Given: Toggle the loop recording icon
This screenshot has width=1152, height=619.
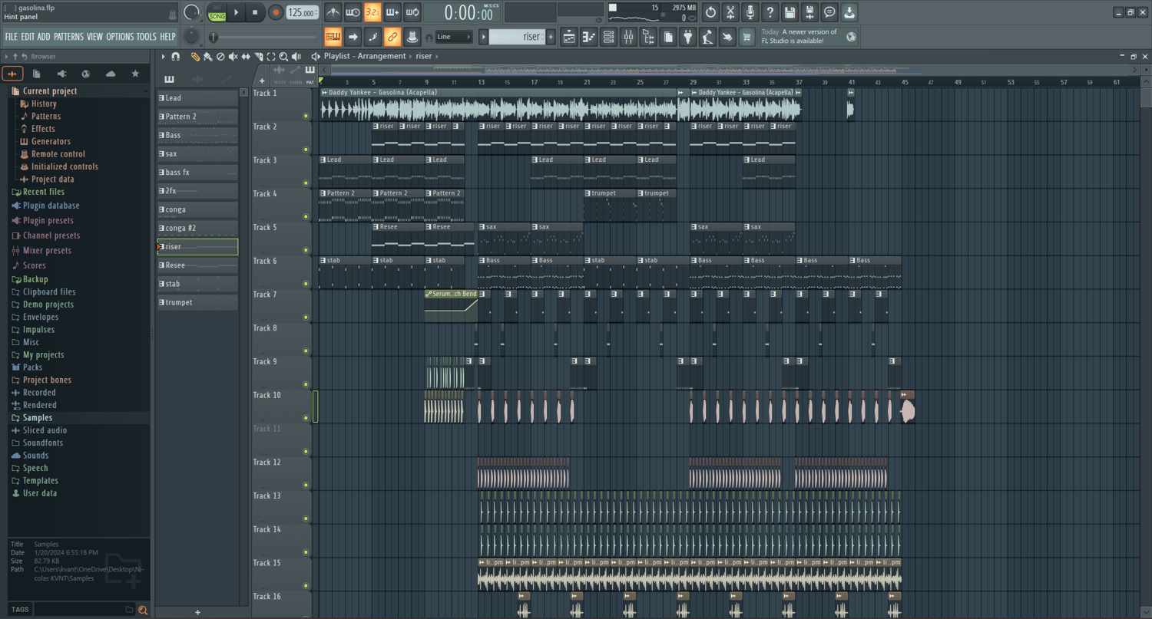Looking at the screenshot, I should tap(412, 12).
